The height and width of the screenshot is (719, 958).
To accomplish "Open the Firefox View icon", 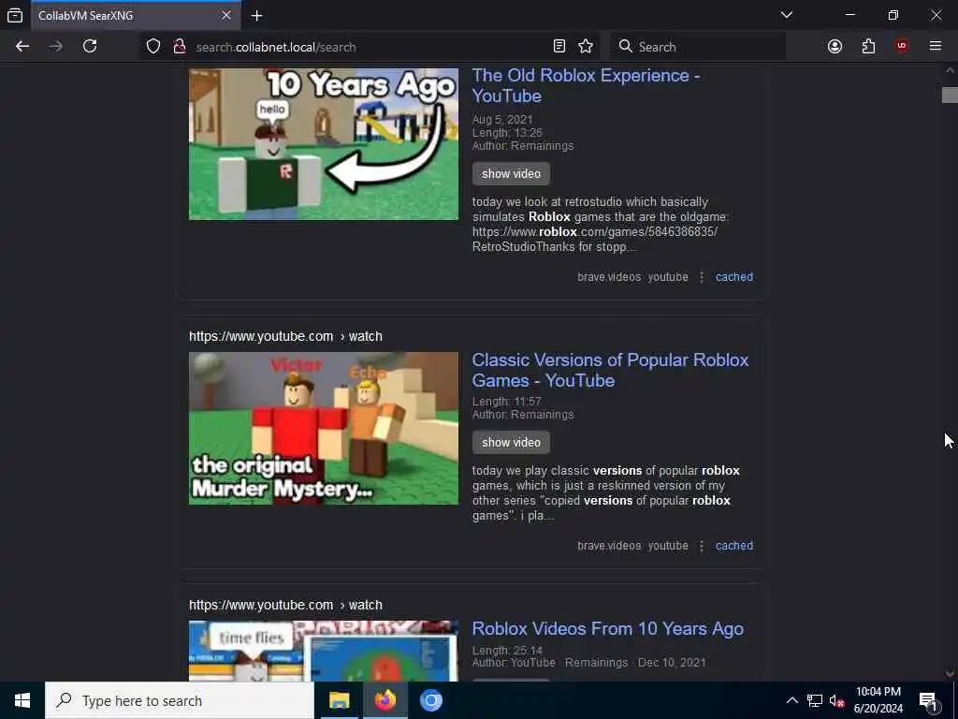I will click(15, 16).
